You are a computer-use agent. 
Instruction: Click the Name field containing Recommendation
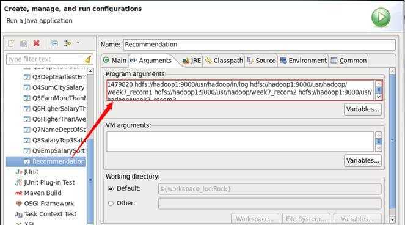pyautogui.click(x=260, y=45)
